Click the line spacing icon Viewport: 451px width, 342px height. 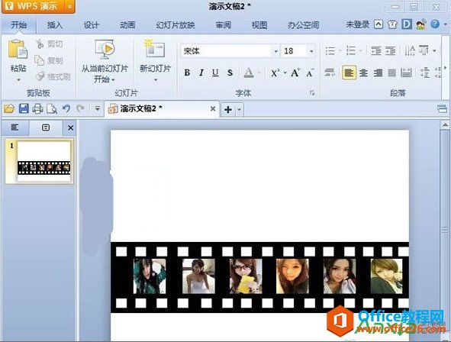coord(425,73)
